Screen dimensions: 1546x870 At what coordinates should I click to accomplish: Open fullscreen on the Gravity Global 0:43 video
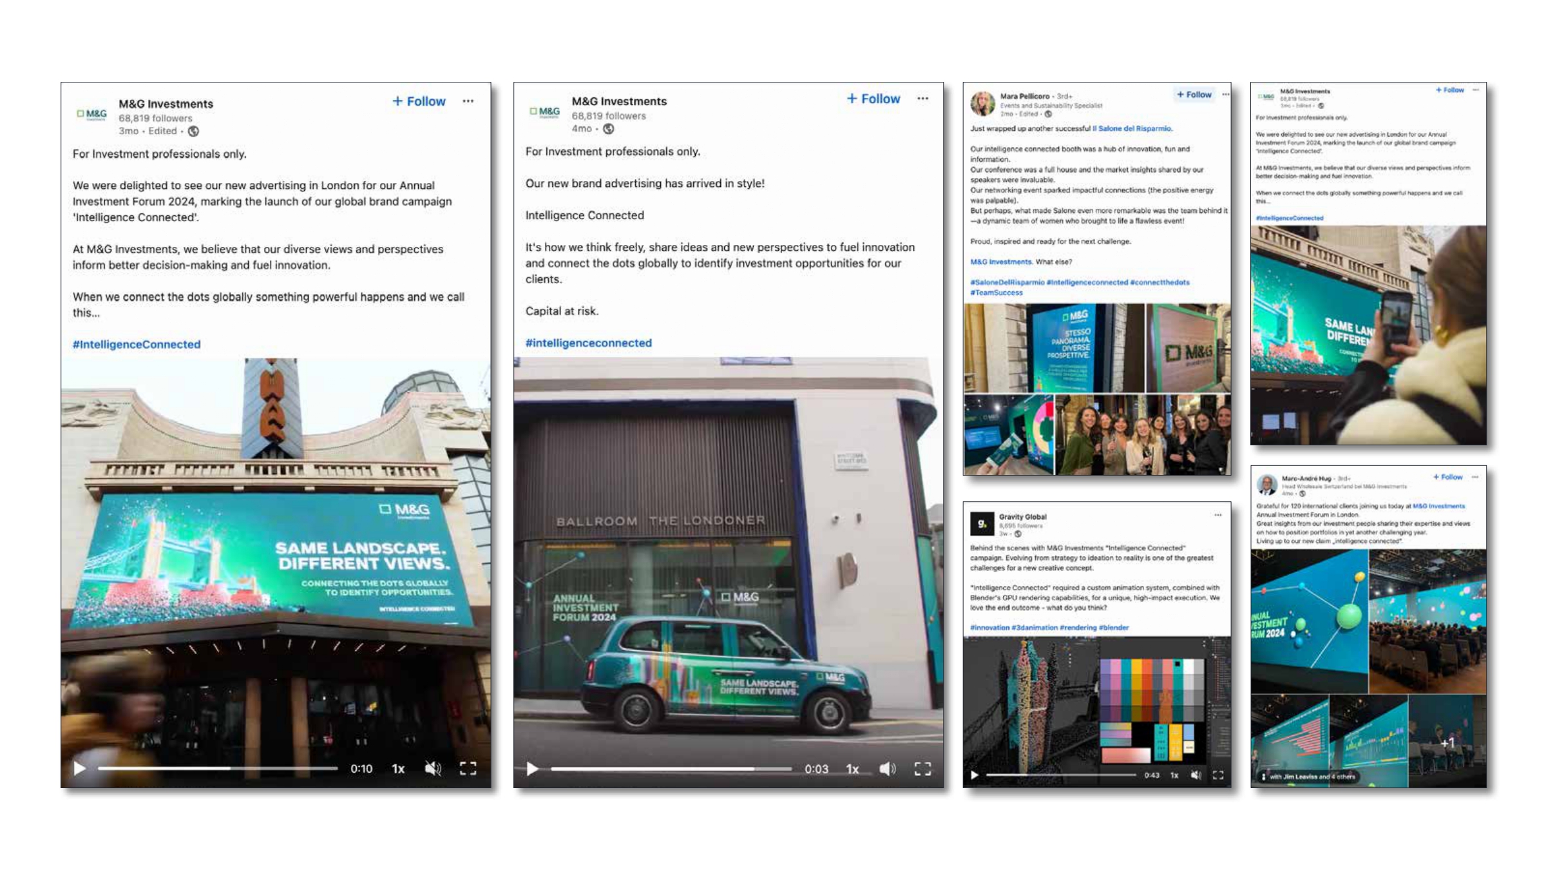pos(1217,775)
